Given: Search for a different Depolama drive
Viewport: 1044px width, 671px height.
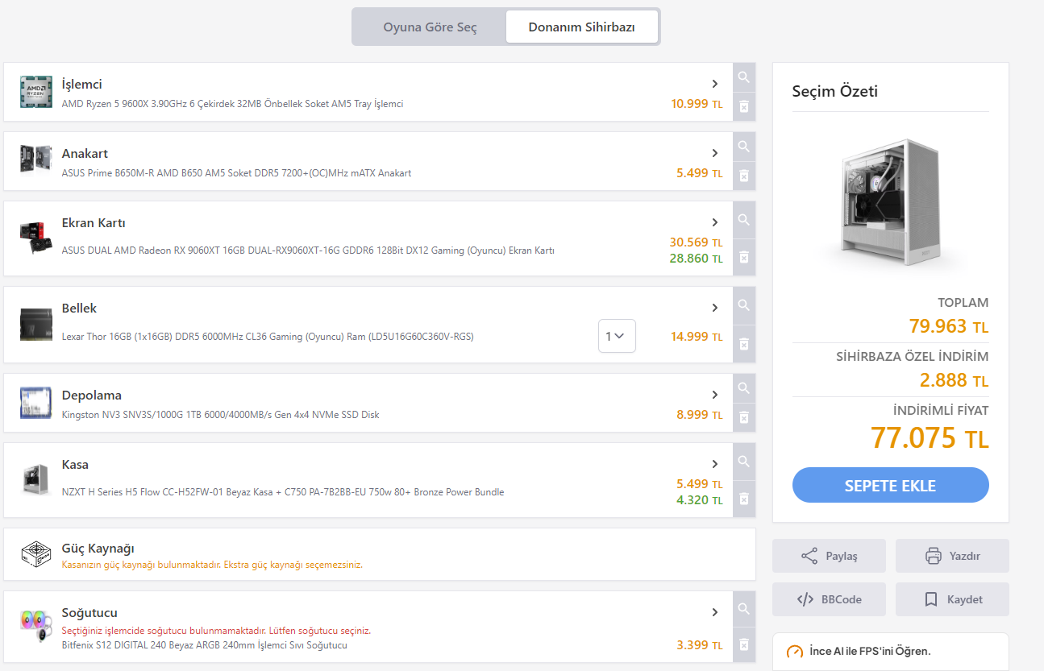Looking at the screenshot, I should (744, 388).
